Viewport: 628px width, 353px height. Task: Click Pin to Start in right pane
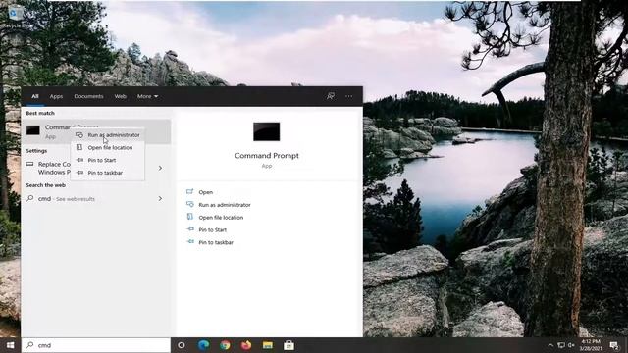[x=212, y=230]
